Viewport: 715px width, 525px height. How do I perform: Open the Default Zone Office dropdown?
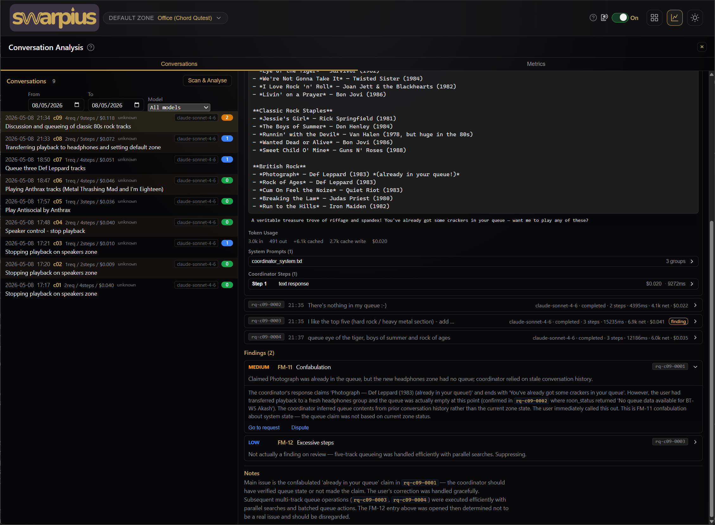coord(165,18)
